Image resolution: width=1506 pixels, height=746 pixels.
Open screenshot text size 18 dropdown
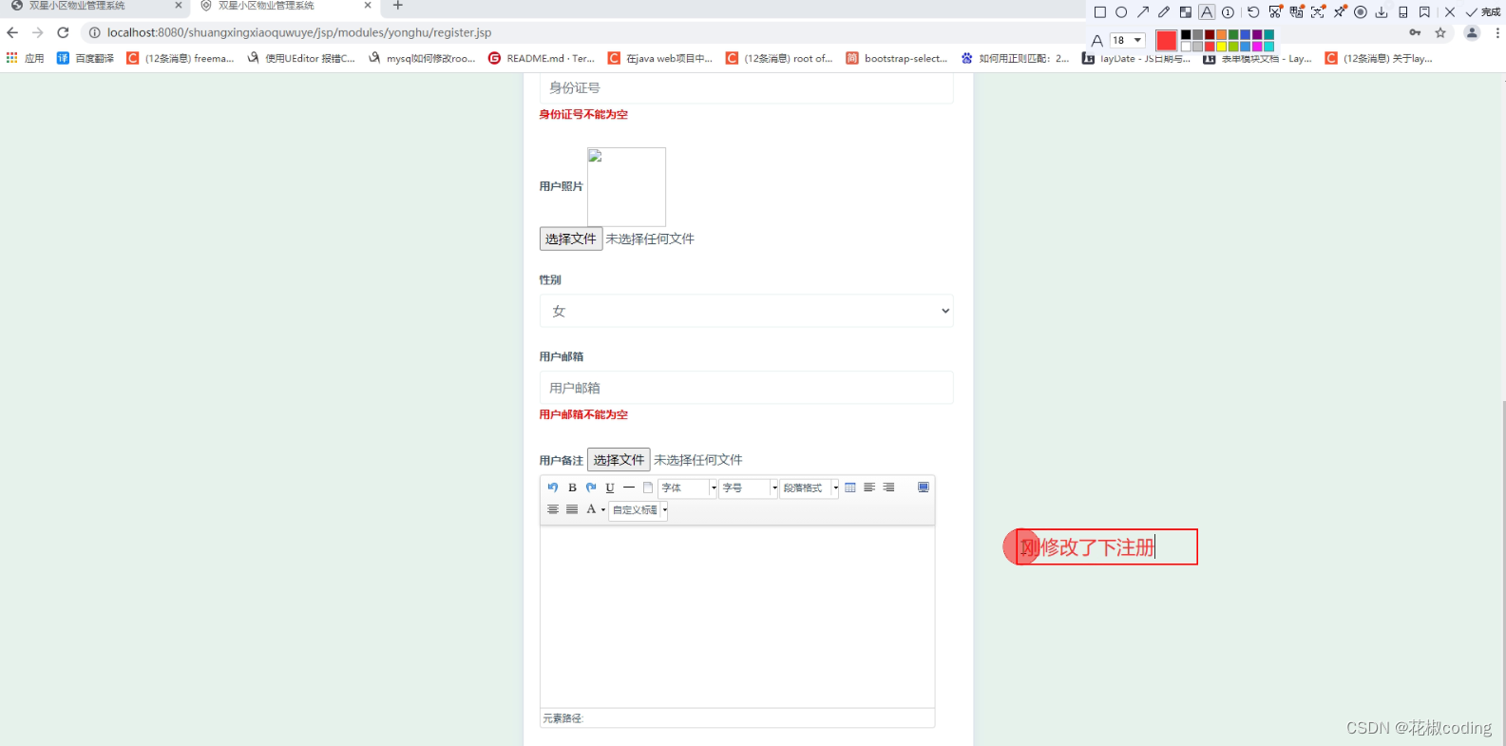pyautogui.click(x=1128, y=40)
